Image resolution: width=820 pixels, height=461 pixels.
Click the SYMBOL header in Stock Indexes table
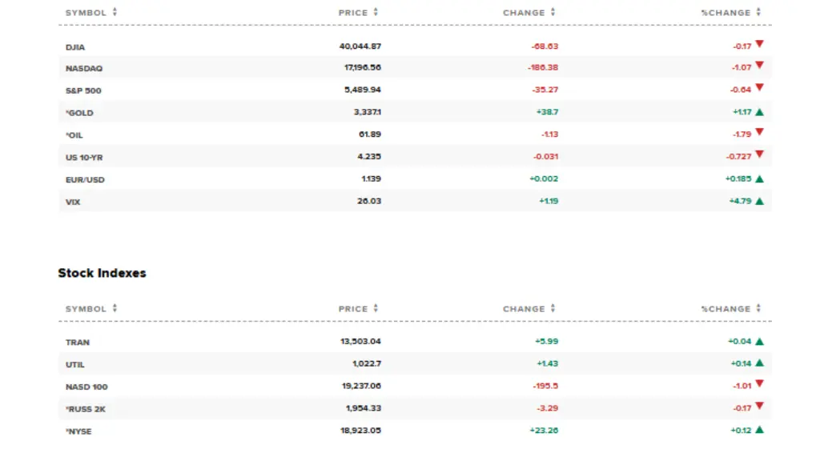86,309
